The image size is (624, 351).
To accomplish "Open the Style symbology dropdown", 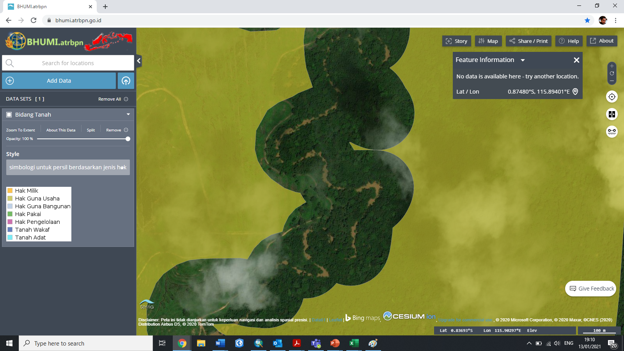I will (68, 167).
